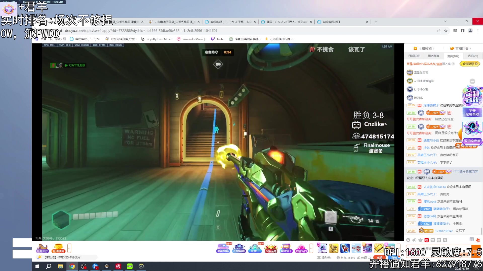Viewport: 483px width, 271px height.
Task: Open Chrome tab search dropdown chevron
Action: tap(445, 22)
